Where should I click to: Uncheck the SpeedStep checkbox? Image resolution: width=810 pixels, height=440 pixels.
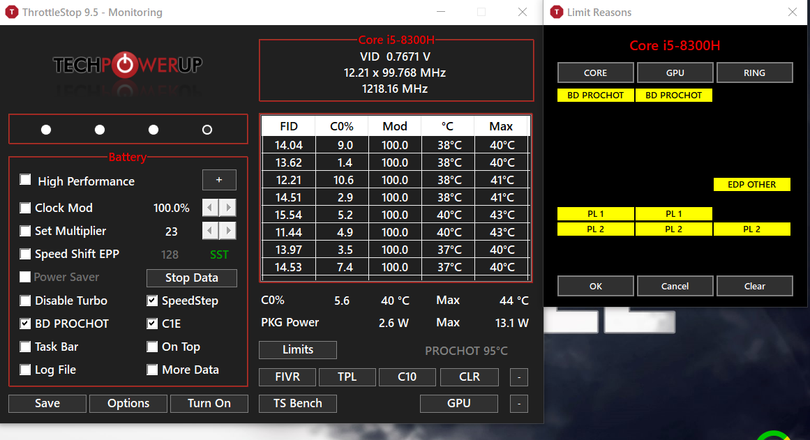click(152, 301)
